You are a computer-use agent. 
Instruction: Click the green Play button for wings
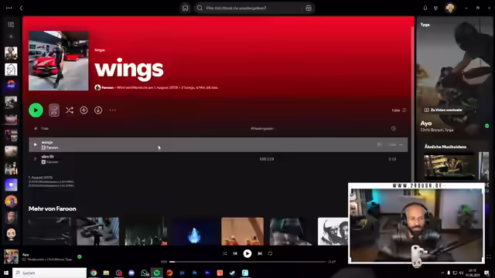[36, 110]
